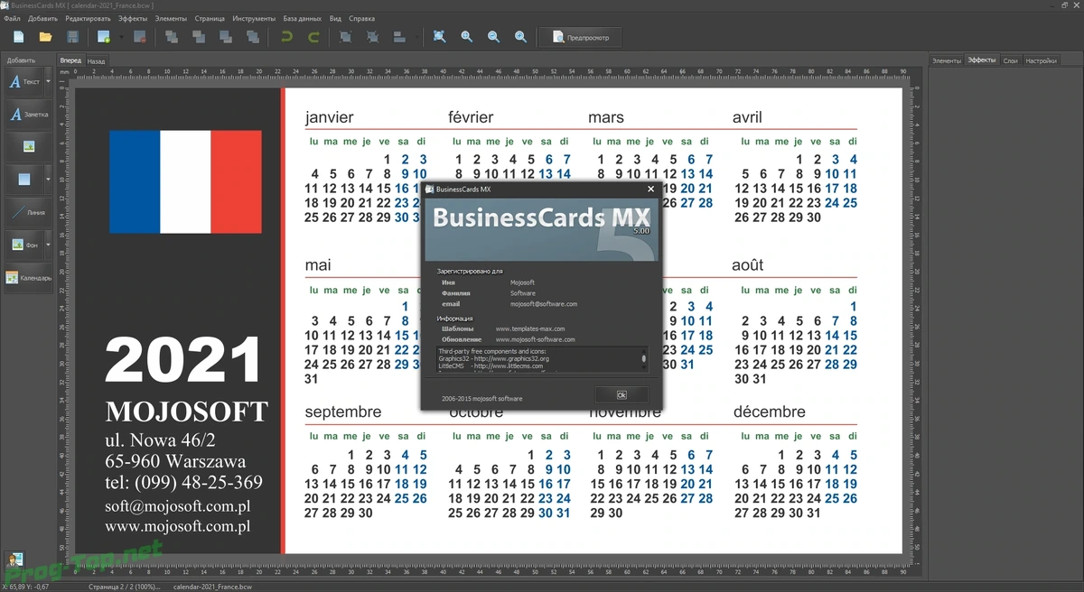Click the align elements toolbar icon
The width and height of the screenshot is (1084, 592).
click(x=399, y=37)
